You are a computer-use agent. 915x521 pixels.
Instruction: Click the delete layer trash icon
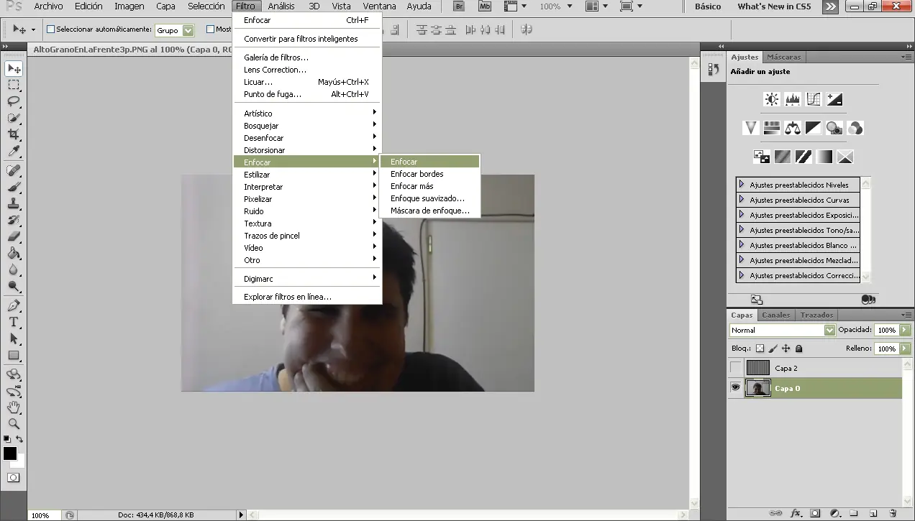tap(893, 513)
